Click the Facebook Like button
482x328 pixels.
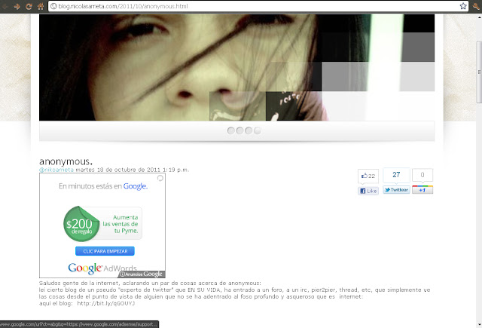click(368, 191)
